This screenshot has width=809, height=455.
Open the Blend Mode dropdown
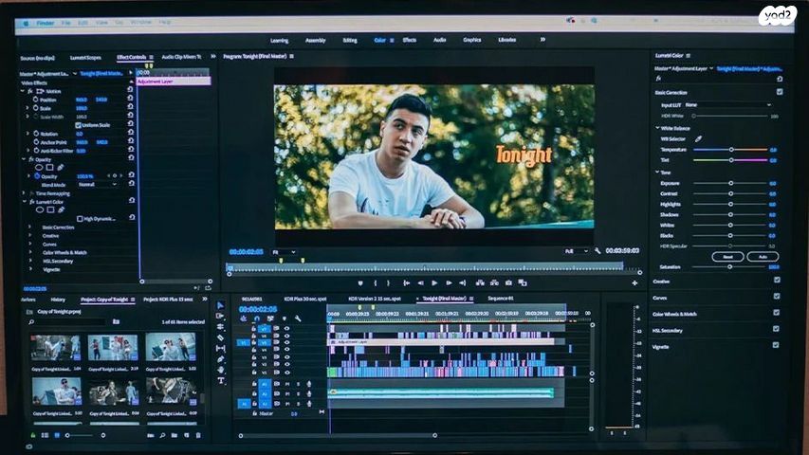(x=97, y=184)
